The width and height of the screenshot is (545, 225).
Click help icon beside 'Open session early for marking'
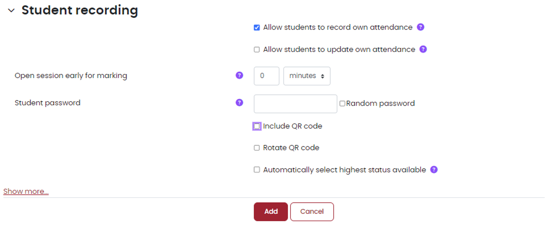pyautogui.click(x=239, y=75)
